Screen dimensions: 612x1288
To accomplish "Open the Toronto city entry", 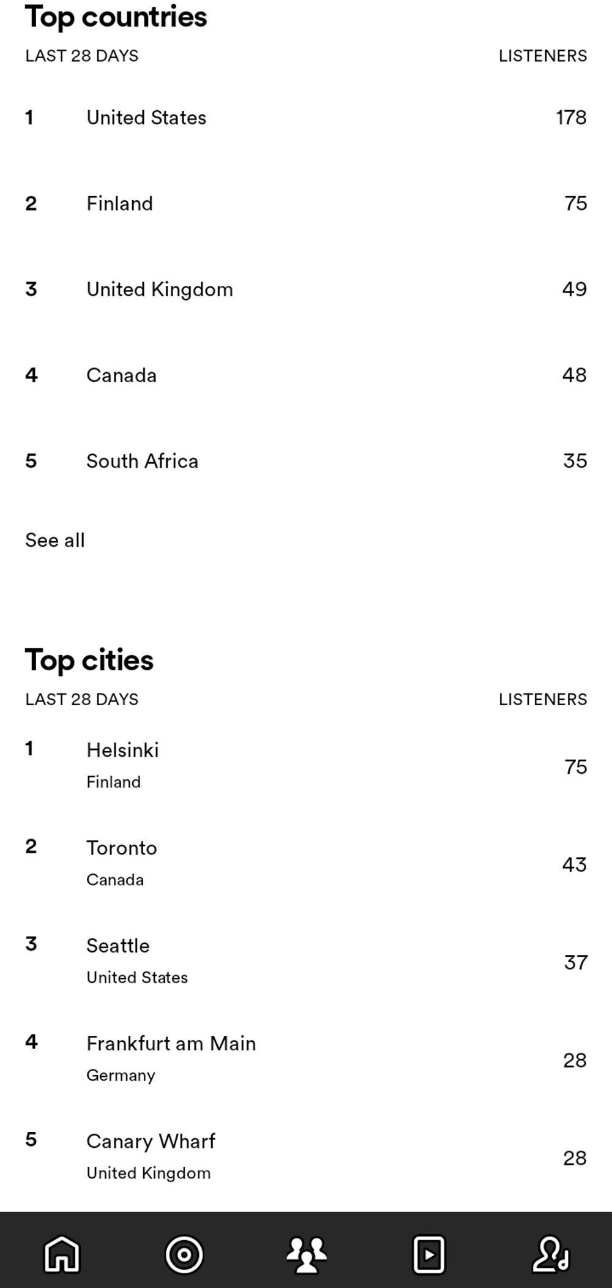I will (306, 864).
